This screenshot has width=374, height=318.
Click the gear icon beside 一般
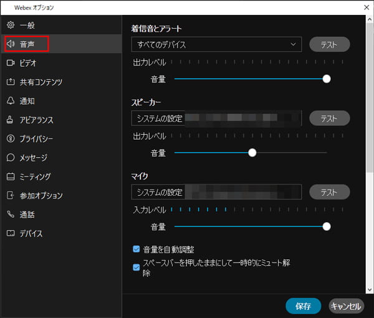pyautogui.click(x=11, y=25)
